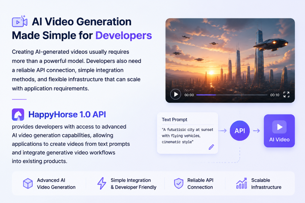Click the "AI Video Generation" headline text

82,21
